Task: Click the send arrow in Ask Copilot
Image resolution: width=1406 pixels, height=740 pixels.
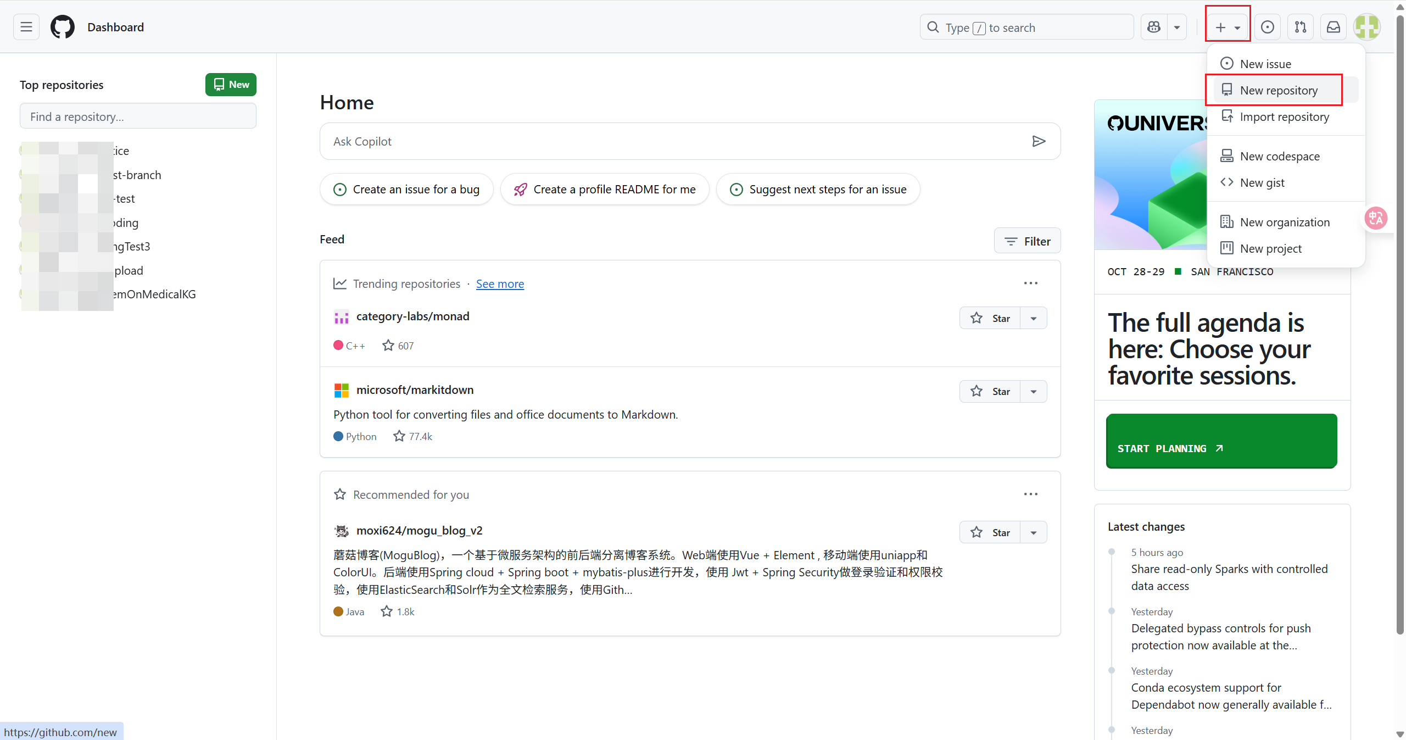Action: (1039, 141)
